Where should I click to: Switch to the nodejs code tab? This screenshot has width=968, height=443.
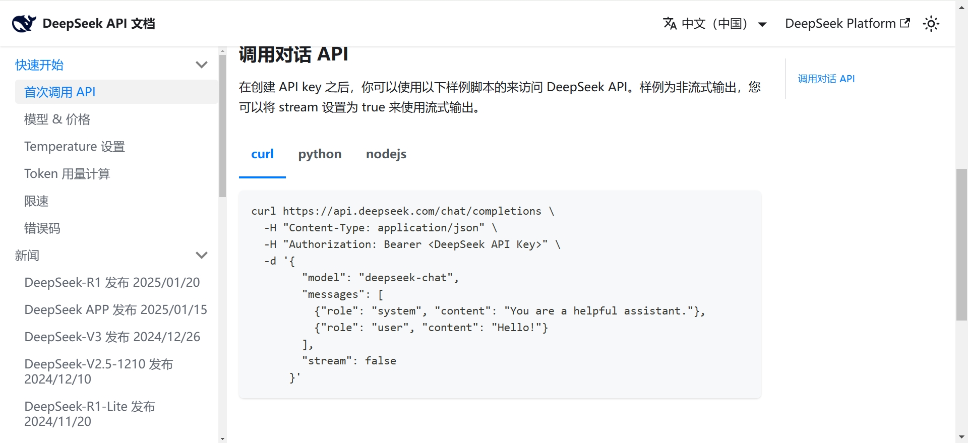(386, 154)
